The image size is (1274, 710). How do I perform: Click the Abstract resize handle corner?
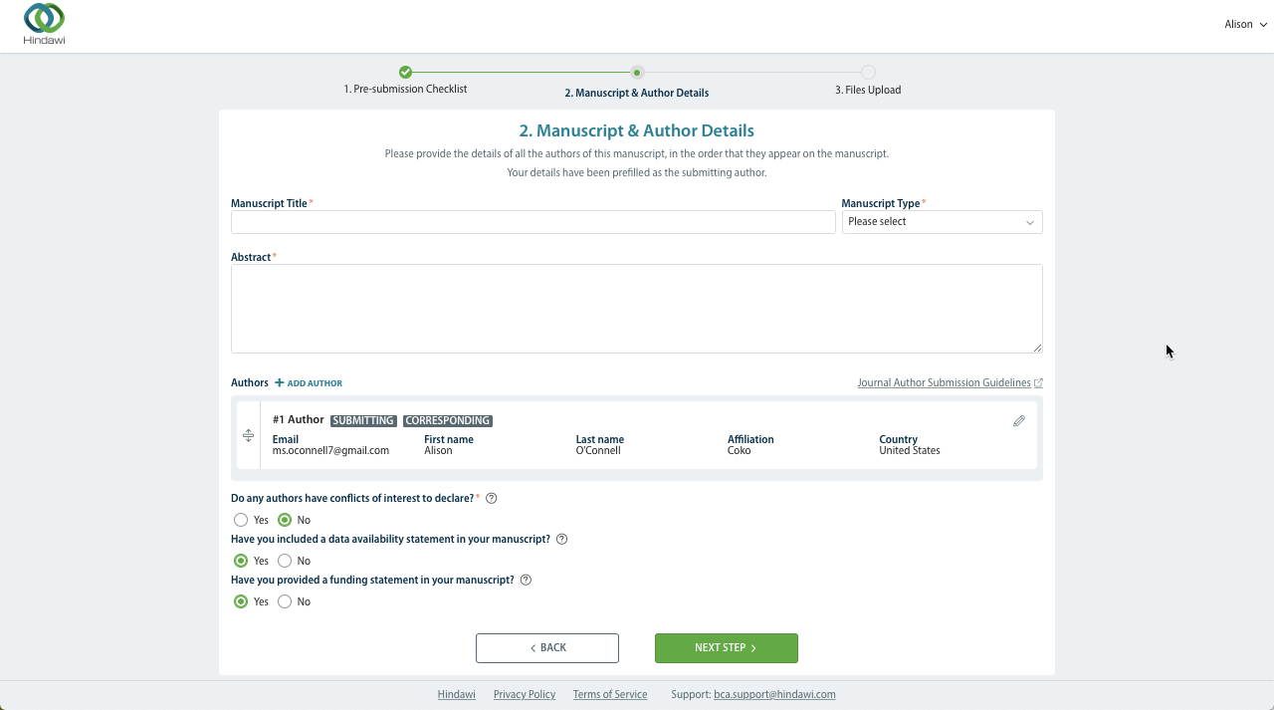pyautogui.click(x=1037, y=348)
